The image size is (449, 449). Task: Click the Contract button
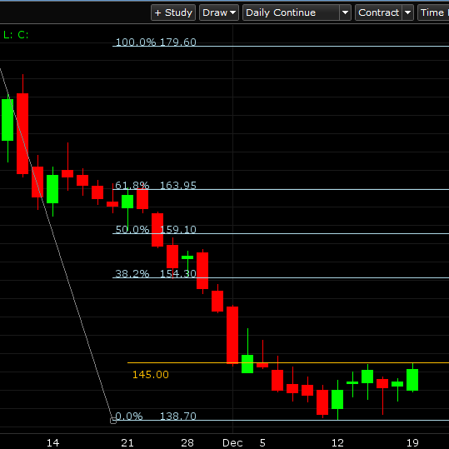tap(378, 12)
